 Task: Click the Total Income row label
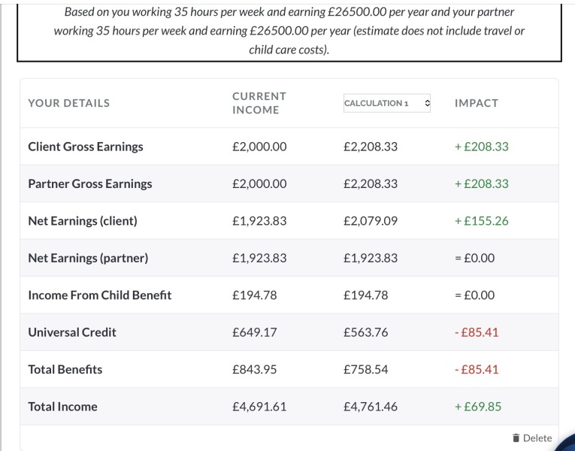click(x=62, y=407)
